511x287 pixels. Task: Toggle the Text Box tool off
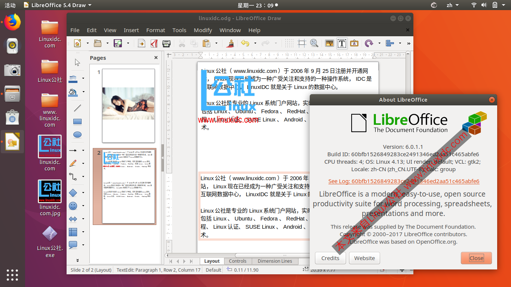point(342,43)
